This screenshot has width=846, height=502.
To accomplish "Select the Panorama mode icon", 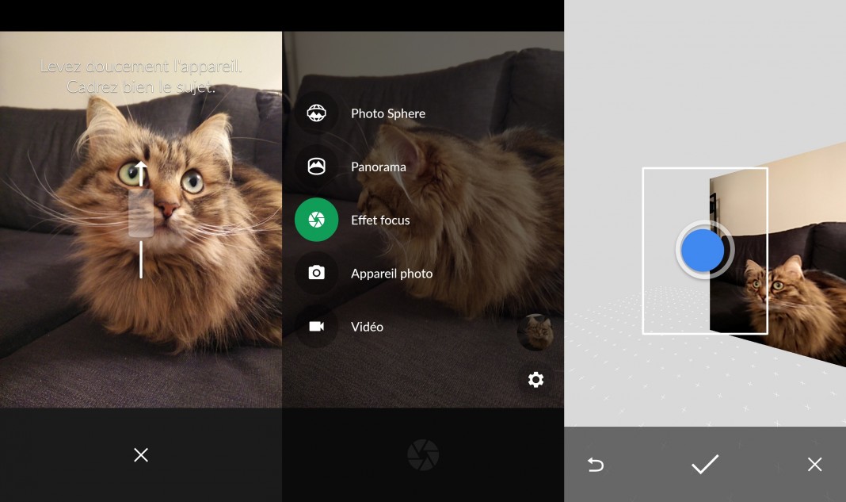I will point(316,167).
